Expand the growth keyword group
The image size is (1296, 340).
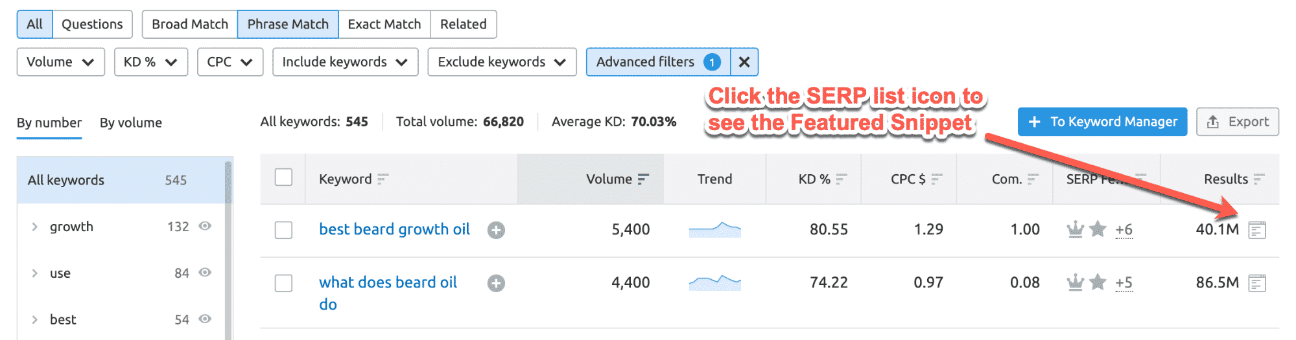[x=35, y=227]
